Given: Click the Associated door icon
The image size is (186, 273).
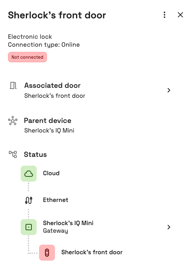Looking at the screenshot, I should 13,85.
